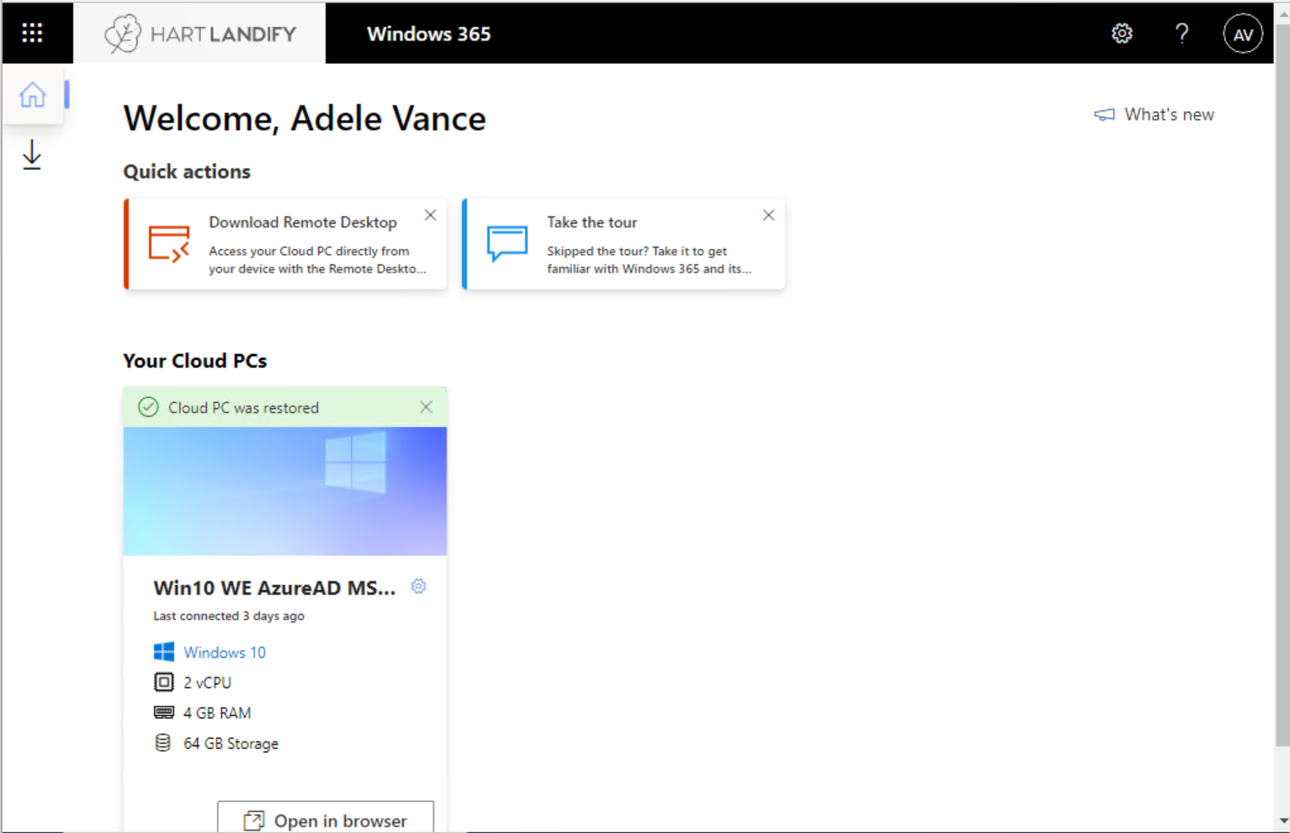
Task: Open the Take the tour card
Action: coord(624,244)
